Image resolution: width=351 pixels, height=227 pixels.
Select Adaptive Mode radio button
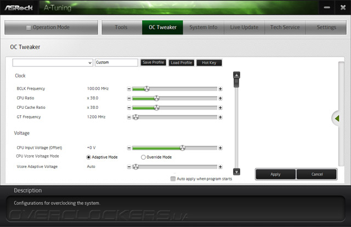coord(88,157)
